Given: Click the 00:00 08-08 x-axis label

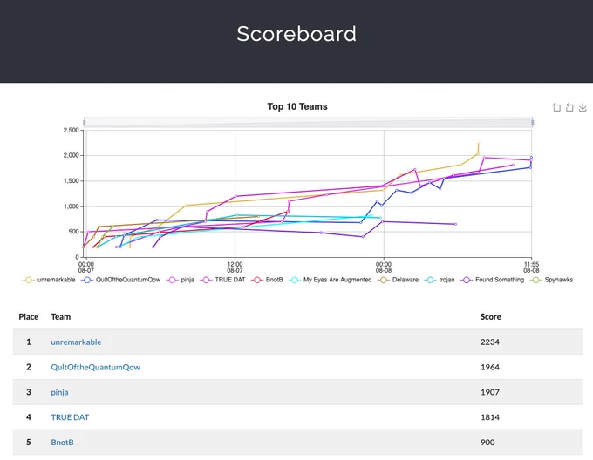Looking at the screenshot, I should tap(384, 267).
